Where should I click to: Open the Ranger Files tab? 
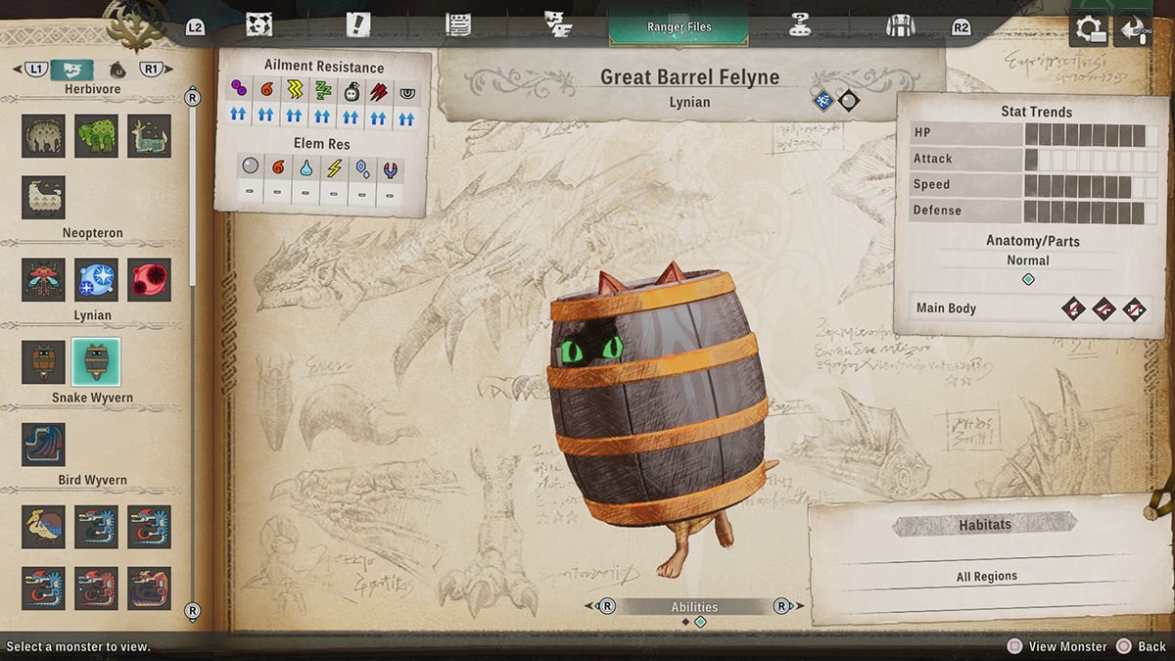(x=679, y=26)
